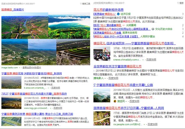Open the 花儿节的最新相关信息 heading link

(x=108, y=10)
